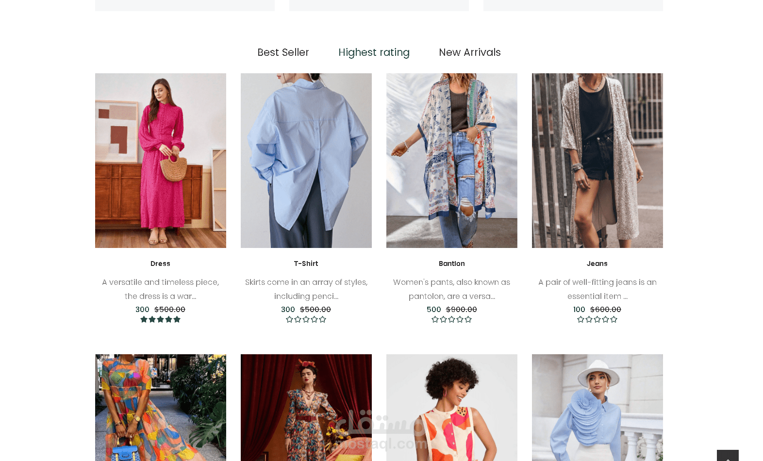Click the star rating under Dress
Image resolution: width=763 pixels, height=461 pixels.
160,319
